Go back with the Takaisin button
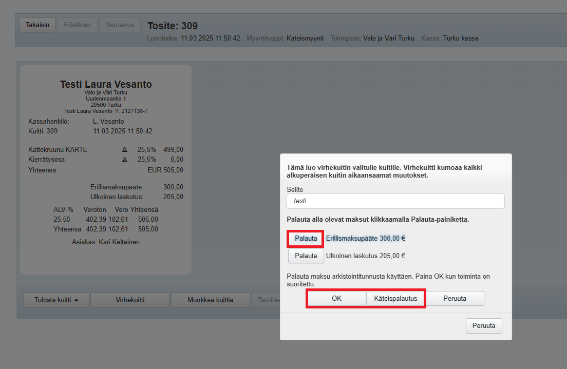The image size is (567, 369). coord(37,25)
